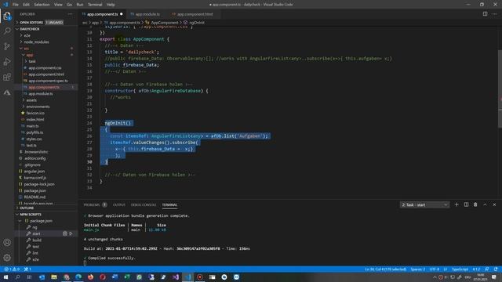Open Firefox from the taskbar
This screenshot has width=502, height=282.
point(91,277)
